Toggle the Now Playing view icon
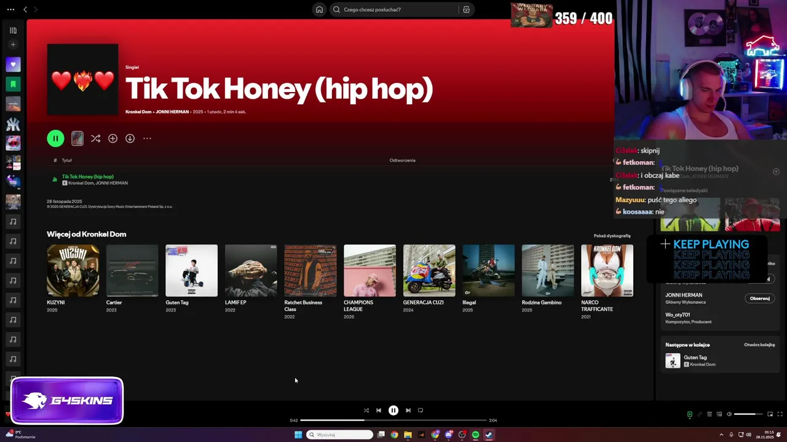The width and height of the screenshot is (787, 442). coord(689,414)
